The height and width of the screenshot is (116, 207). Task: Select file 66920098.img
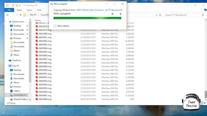pos(45,99)
